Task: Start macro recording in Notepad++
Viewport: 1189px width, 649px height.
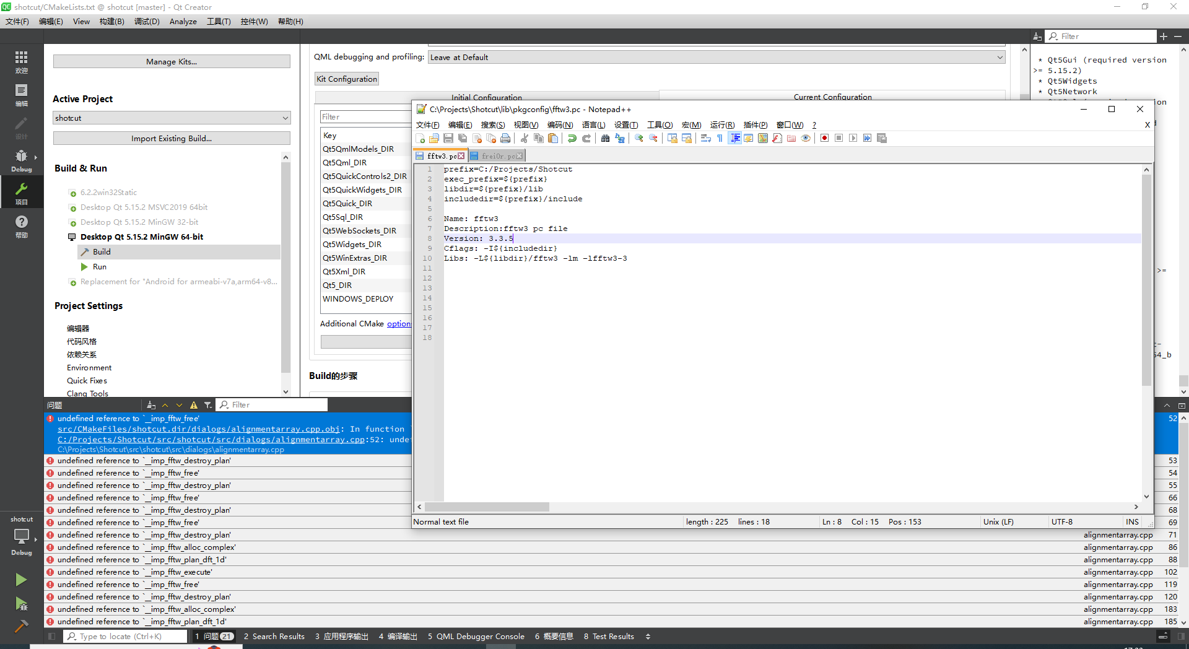Action: coord(824,138)
